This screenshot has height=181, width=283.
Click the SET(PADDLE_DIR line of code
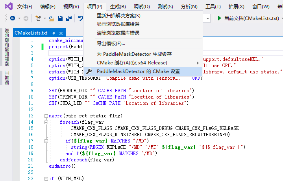pos(121,91)
